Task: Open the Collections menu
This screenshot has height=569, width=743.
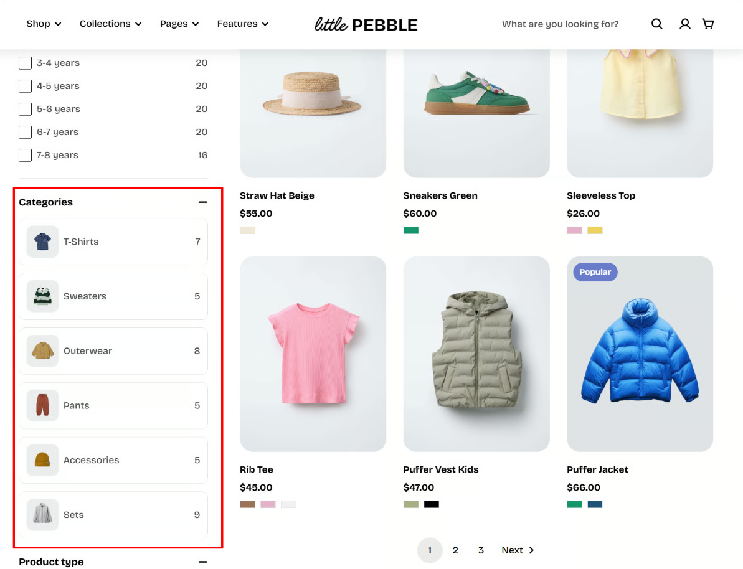Action: pos(110,24)
